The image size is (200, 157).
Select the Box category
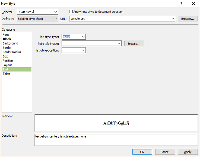pyautogui.click(x=17, y=56)
